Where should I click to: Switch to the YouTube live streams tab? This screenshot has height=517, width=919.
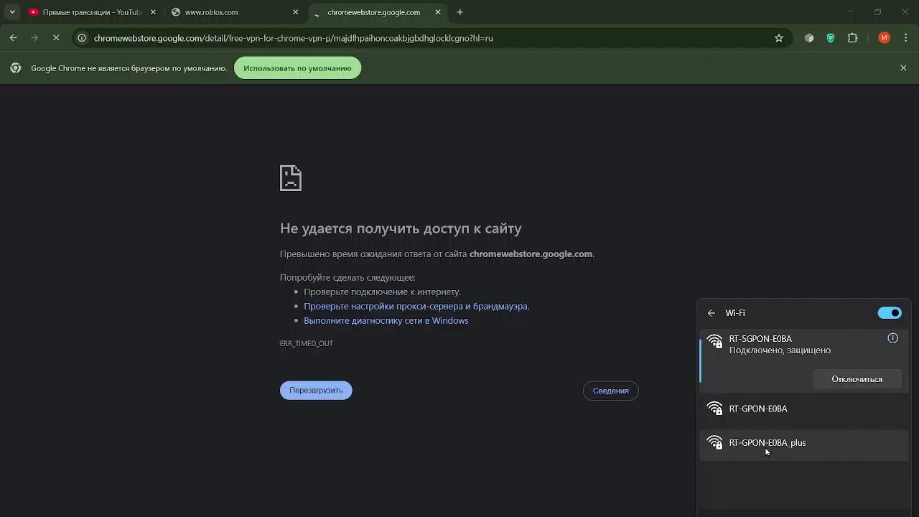[92, 12]
